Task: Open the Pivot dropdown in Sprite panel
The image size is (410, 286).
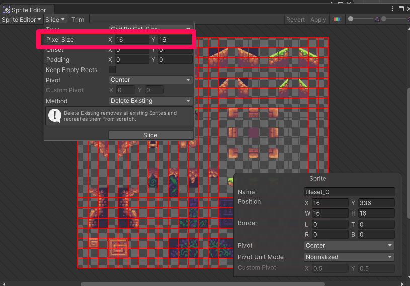Action: click(349, 245)
